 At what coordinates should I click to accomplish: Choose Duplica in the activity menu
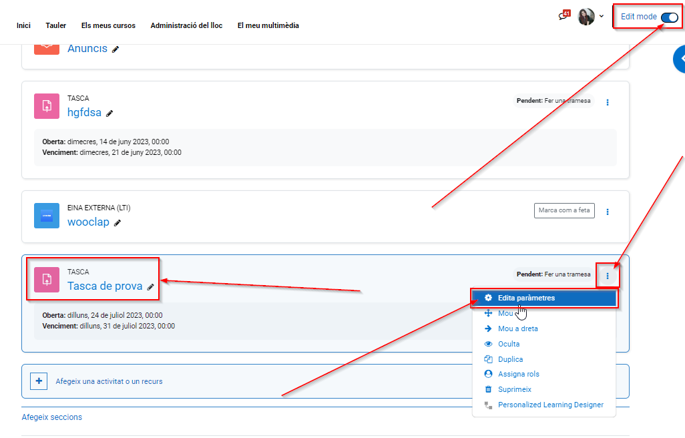coord(510,359)
